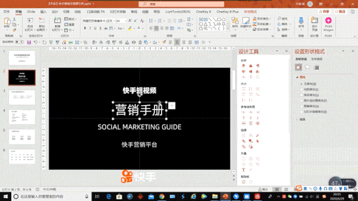Image resolution: width=358 pixels, height=201 pixels.
Task: Switch to the Insert ribbon tab
Action: [43, 12]
